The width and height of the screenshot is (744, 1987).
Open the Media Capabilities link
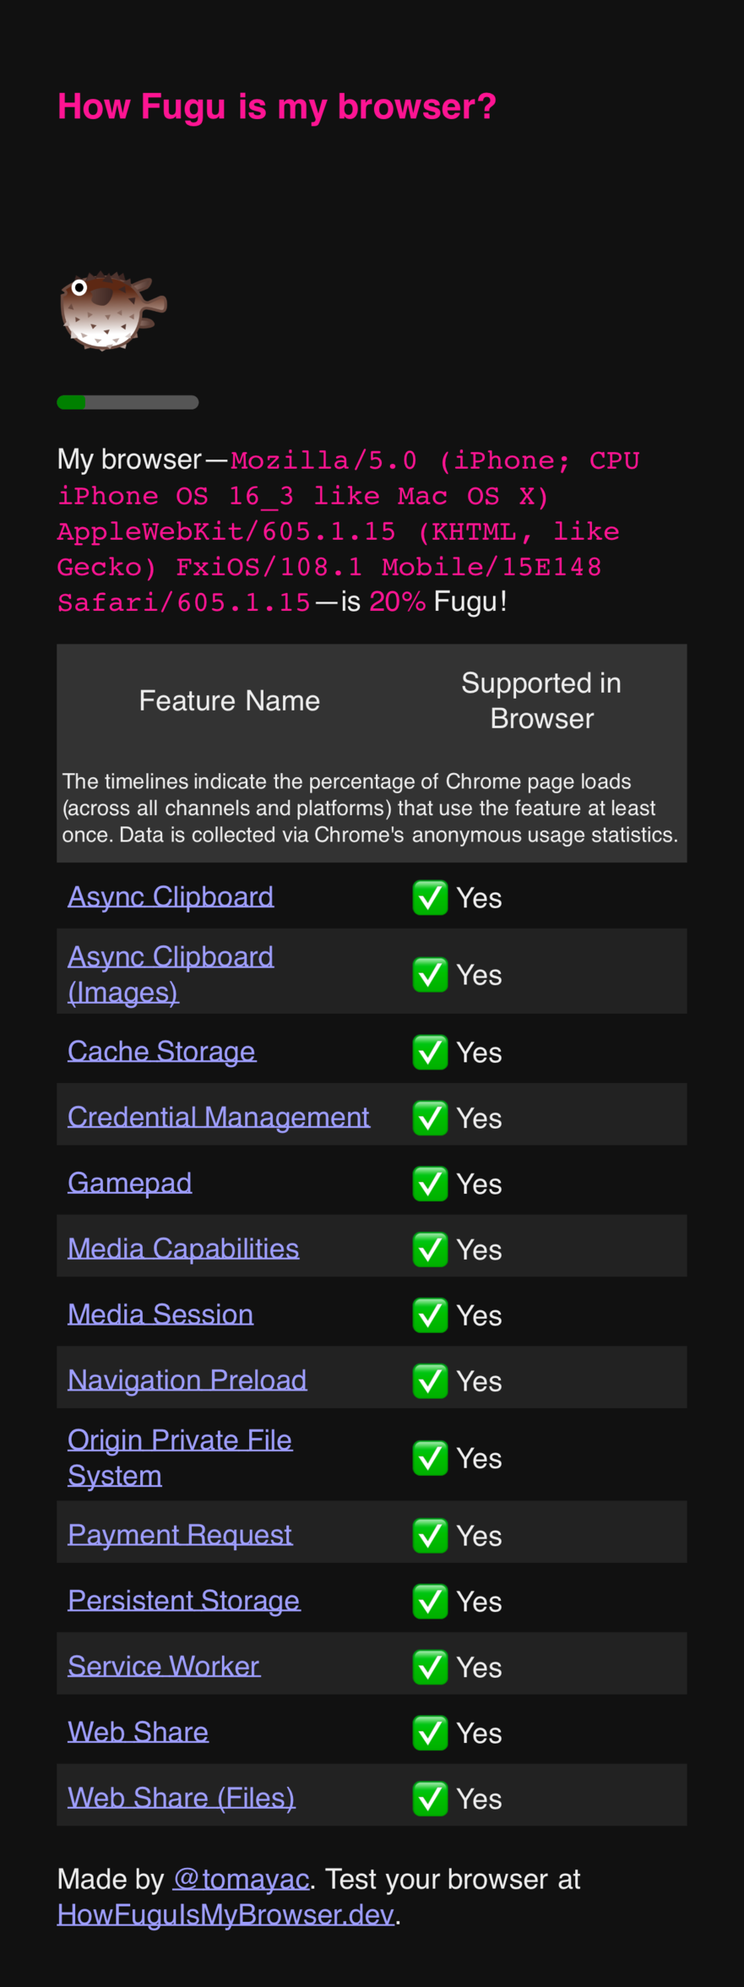click(x=183, y=1248)
